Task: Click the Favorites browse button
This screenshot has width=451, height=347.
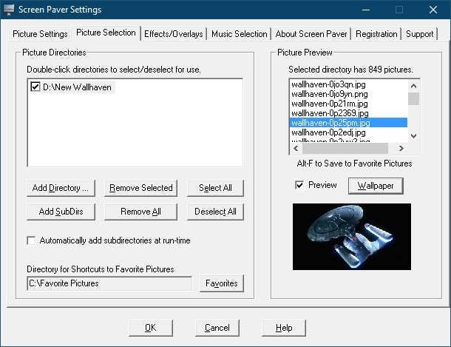Action: coord(221,283)
